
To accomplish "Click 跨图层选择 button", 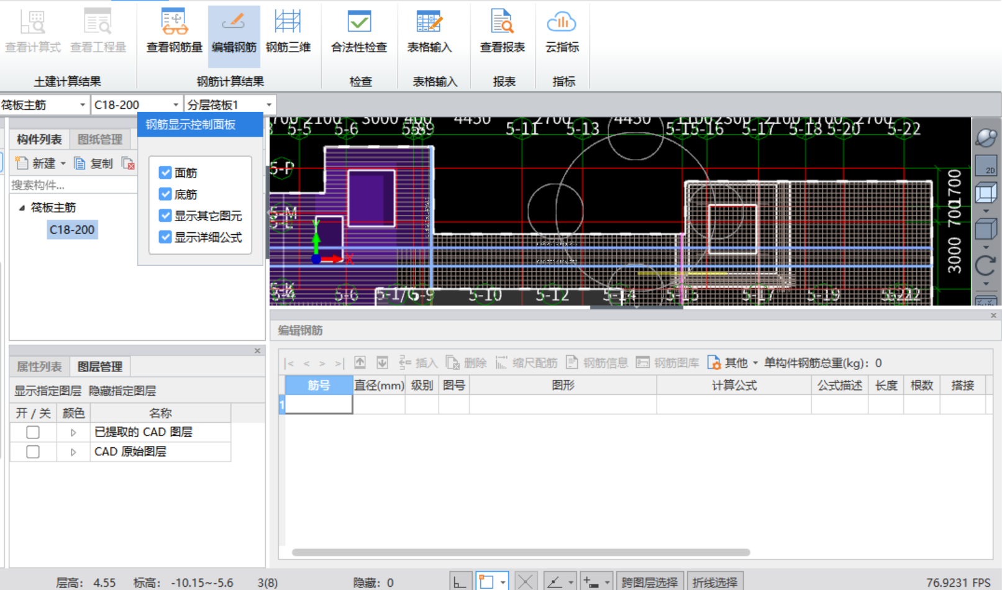I will 649,582.
